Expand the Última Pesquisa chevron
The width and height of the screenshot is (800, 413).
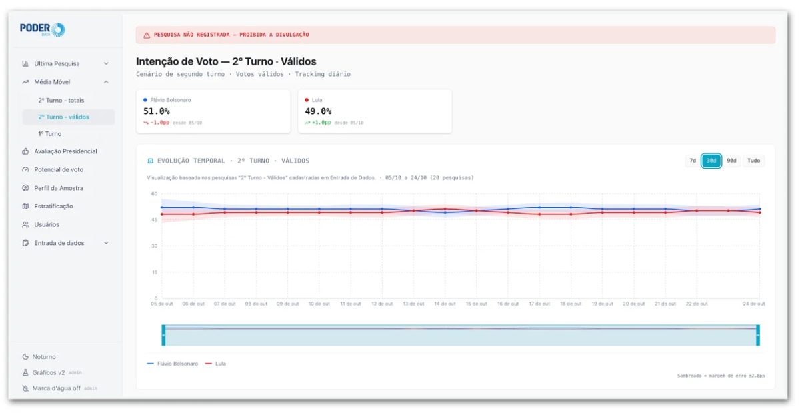tap(106, 63)
